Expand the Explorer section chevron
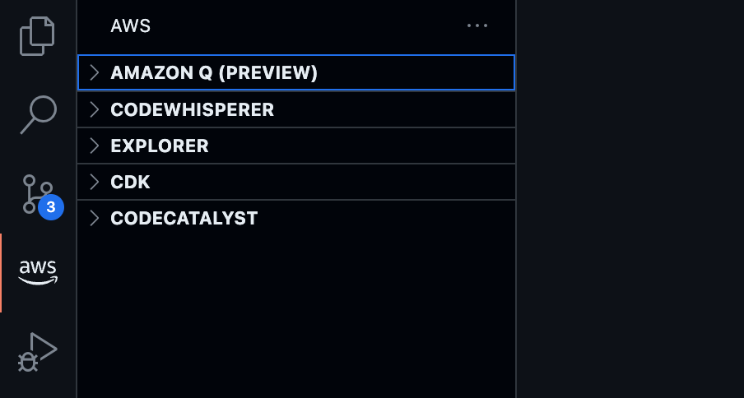744x398 pixels. 94,146
